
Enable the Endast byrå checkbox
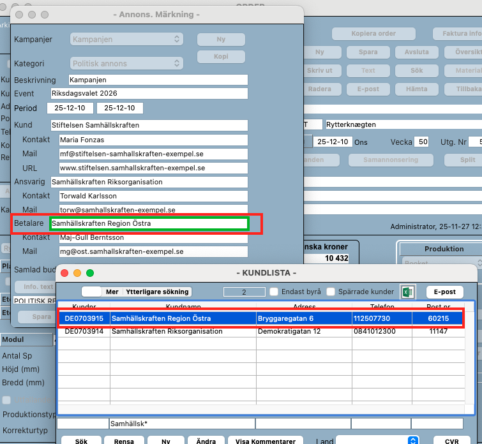pos(274,292)
